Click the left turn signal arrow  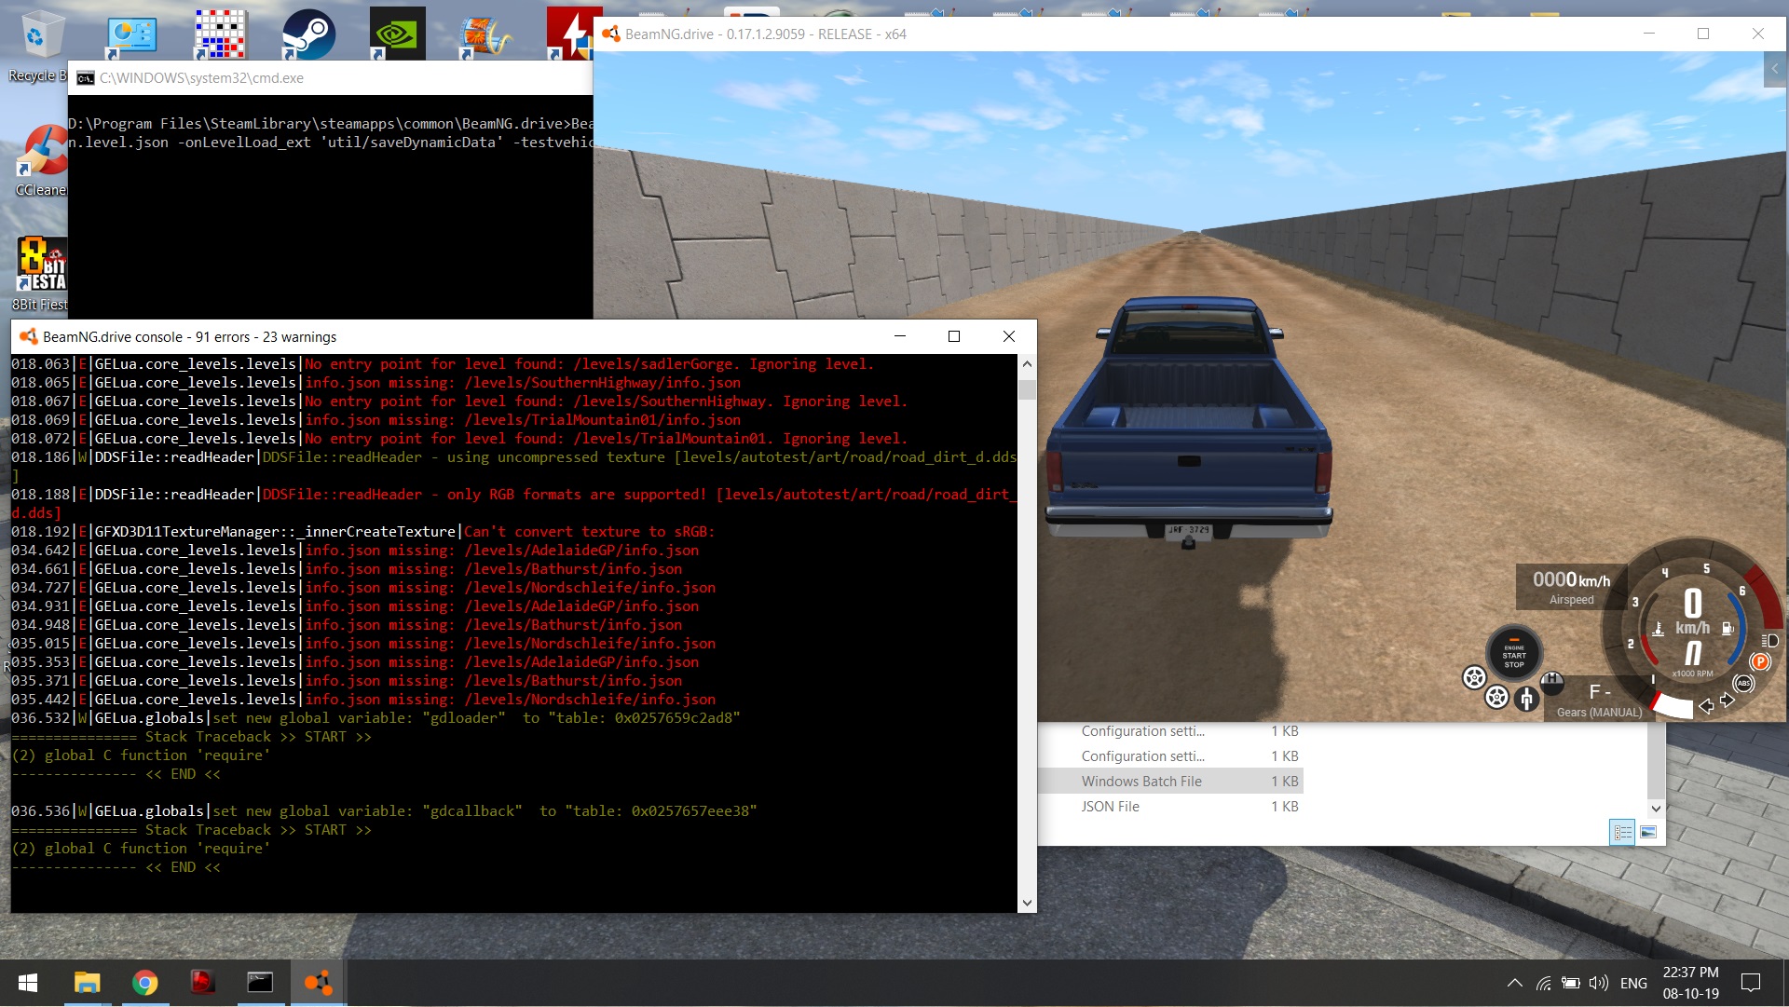[x=1706, y=706]
